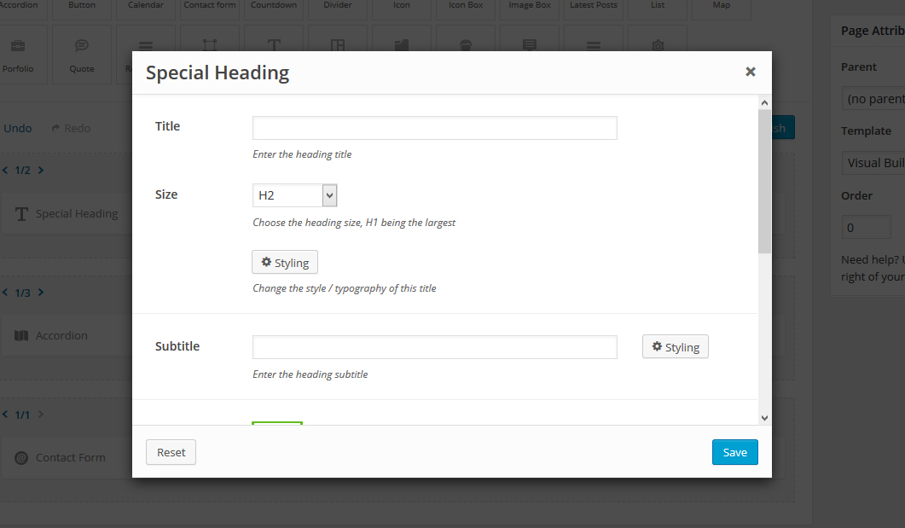
Task: Click the right chevron next to 1/1
Action: [40, 415]
